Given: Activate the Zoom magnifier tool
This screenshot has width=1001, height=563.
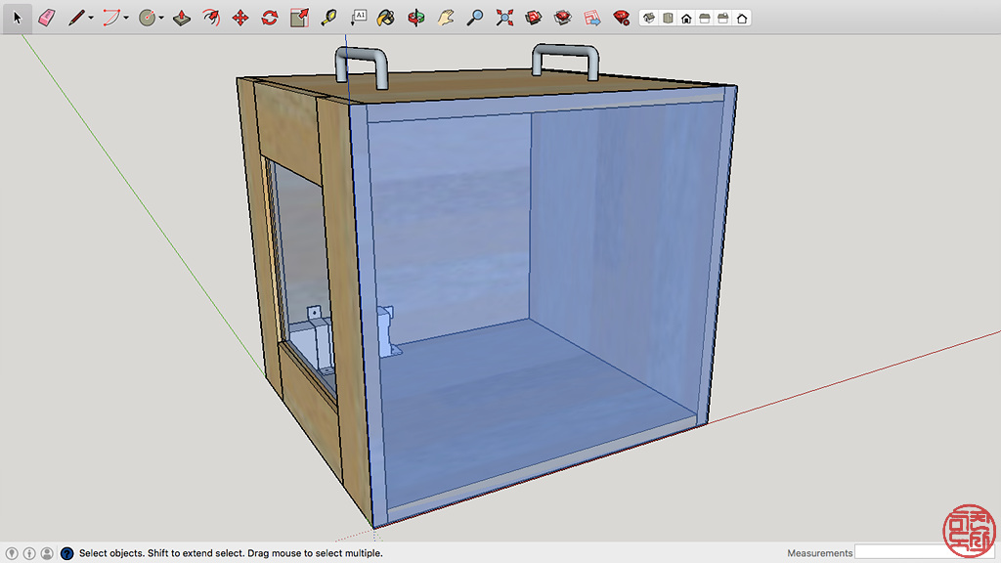Looking at the screenshot, I should pos(475,18).
